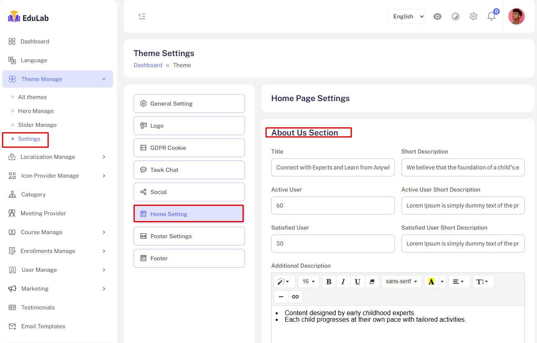Click the Dashboard breadcrumb link
This screenshot has width=537, height=343.
click(x=148, y=65)
